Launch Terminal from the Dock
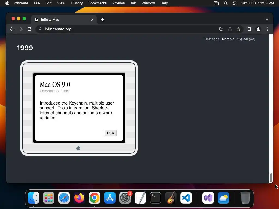 point(156,198)
